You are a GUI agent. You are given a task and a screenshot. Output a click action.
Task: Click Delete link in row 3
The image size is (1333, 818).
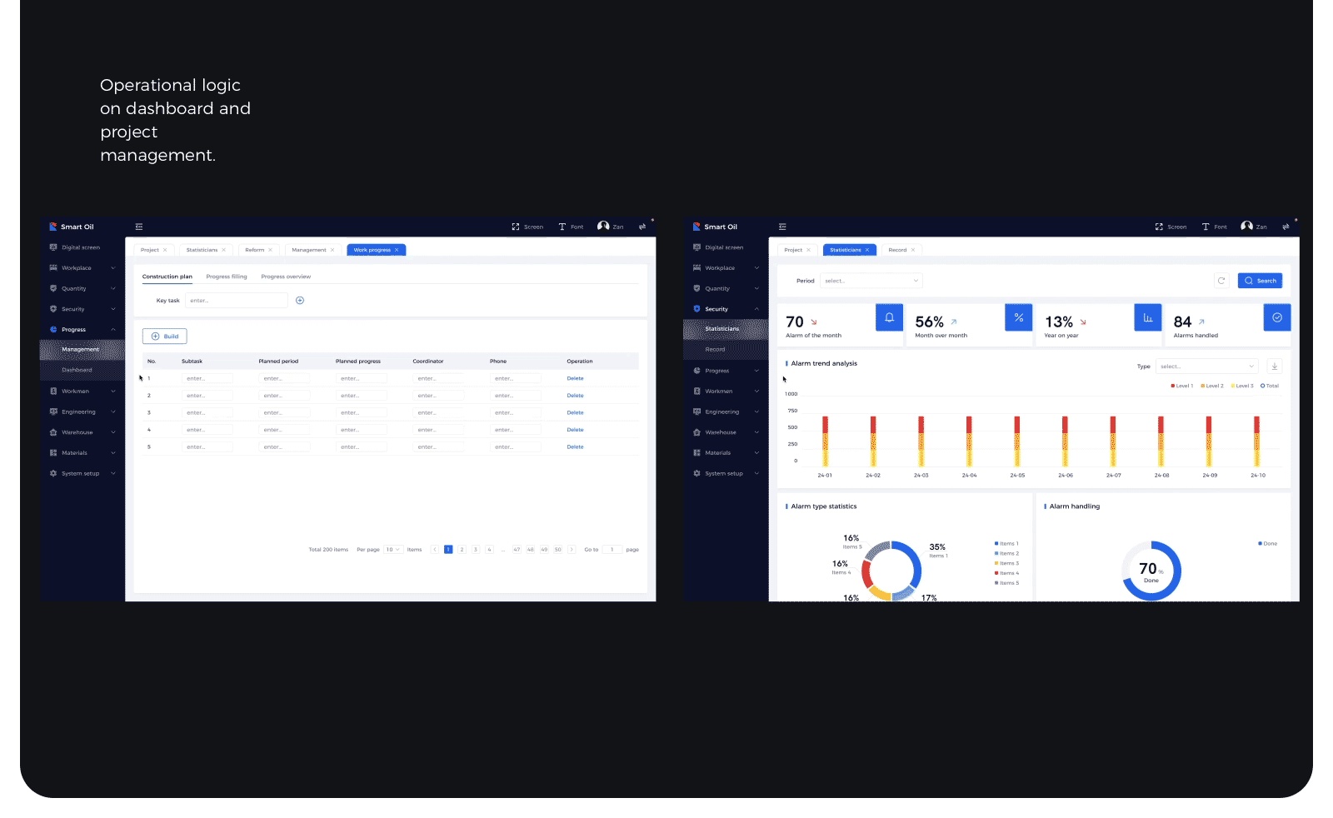click(576, 412)
